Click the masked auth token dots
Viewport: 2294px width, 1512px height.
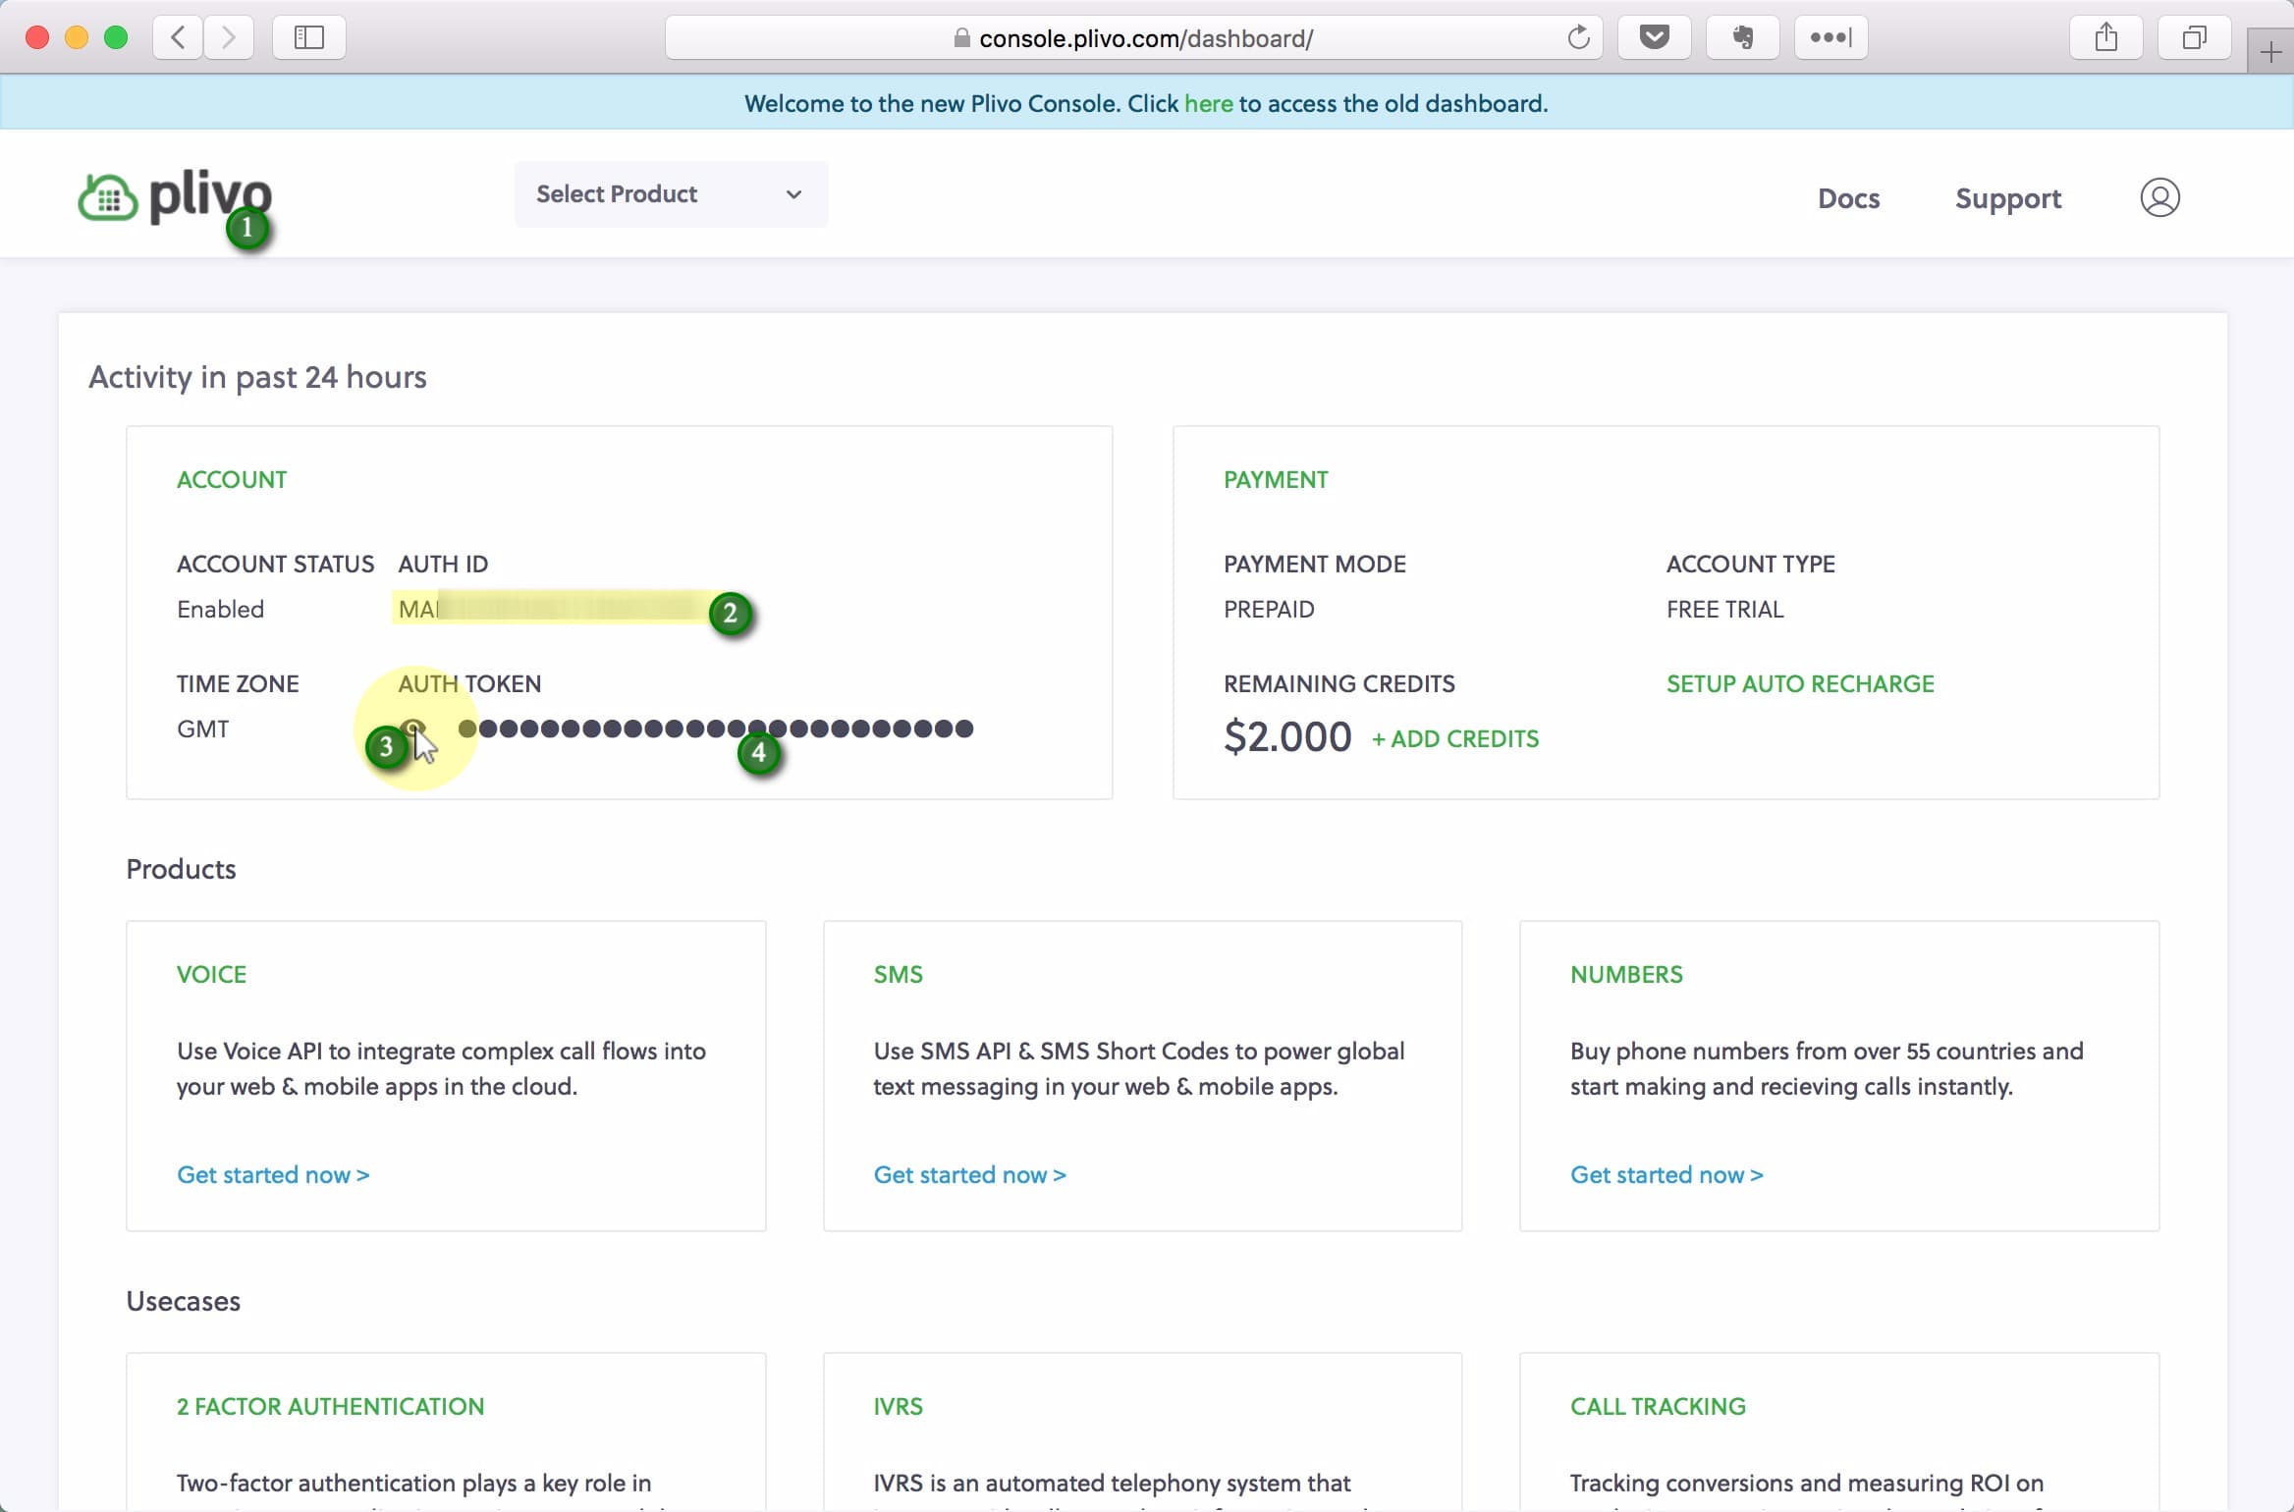click(x=716, y=729)
